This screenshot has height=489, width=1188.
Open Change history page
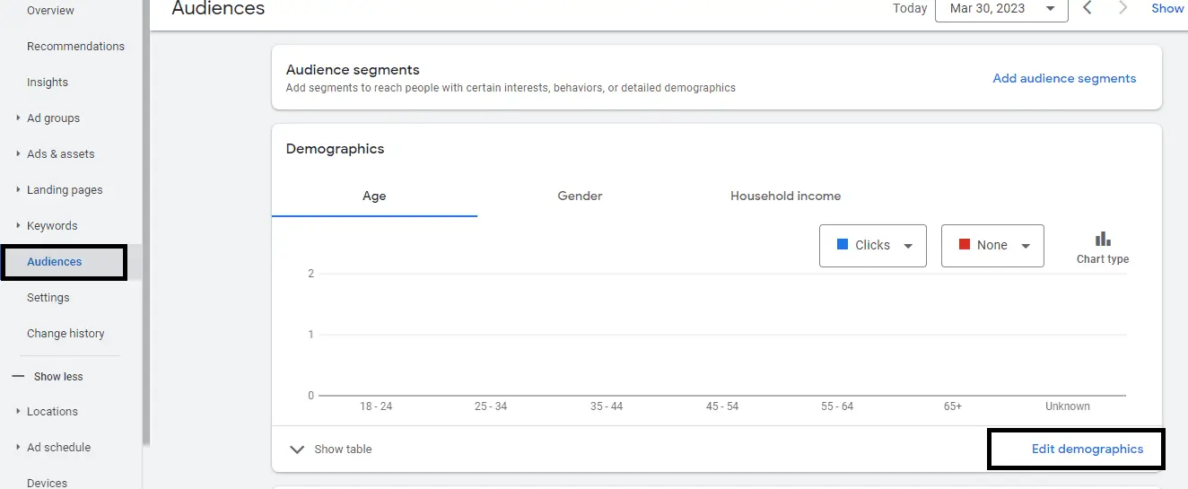click(x=66, y=333)
